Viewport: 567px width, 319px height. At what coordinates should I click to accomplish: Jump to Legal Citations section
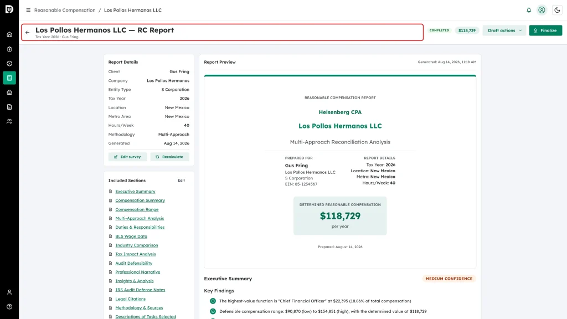(x=131, y=299)
